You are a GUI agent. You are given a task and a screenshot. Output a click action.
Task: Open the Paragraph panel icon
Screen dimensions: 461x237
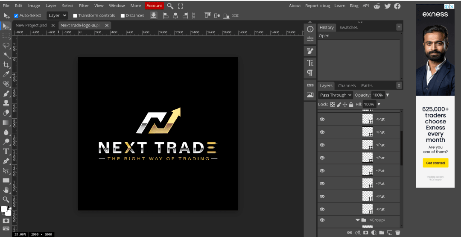[310, 72]
